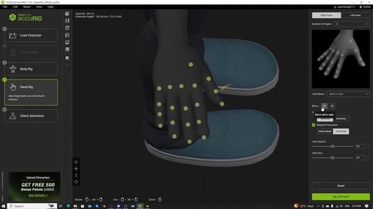Image resolution: width=373 pixels, height=209 pixels.
Task: Select the Hand Rig step panel
Action: click(x=31, y=92)
